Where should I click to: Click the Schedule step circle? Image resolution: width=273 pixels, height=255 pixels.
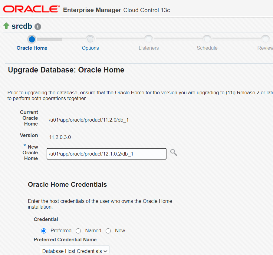click(x=207, y=39)
